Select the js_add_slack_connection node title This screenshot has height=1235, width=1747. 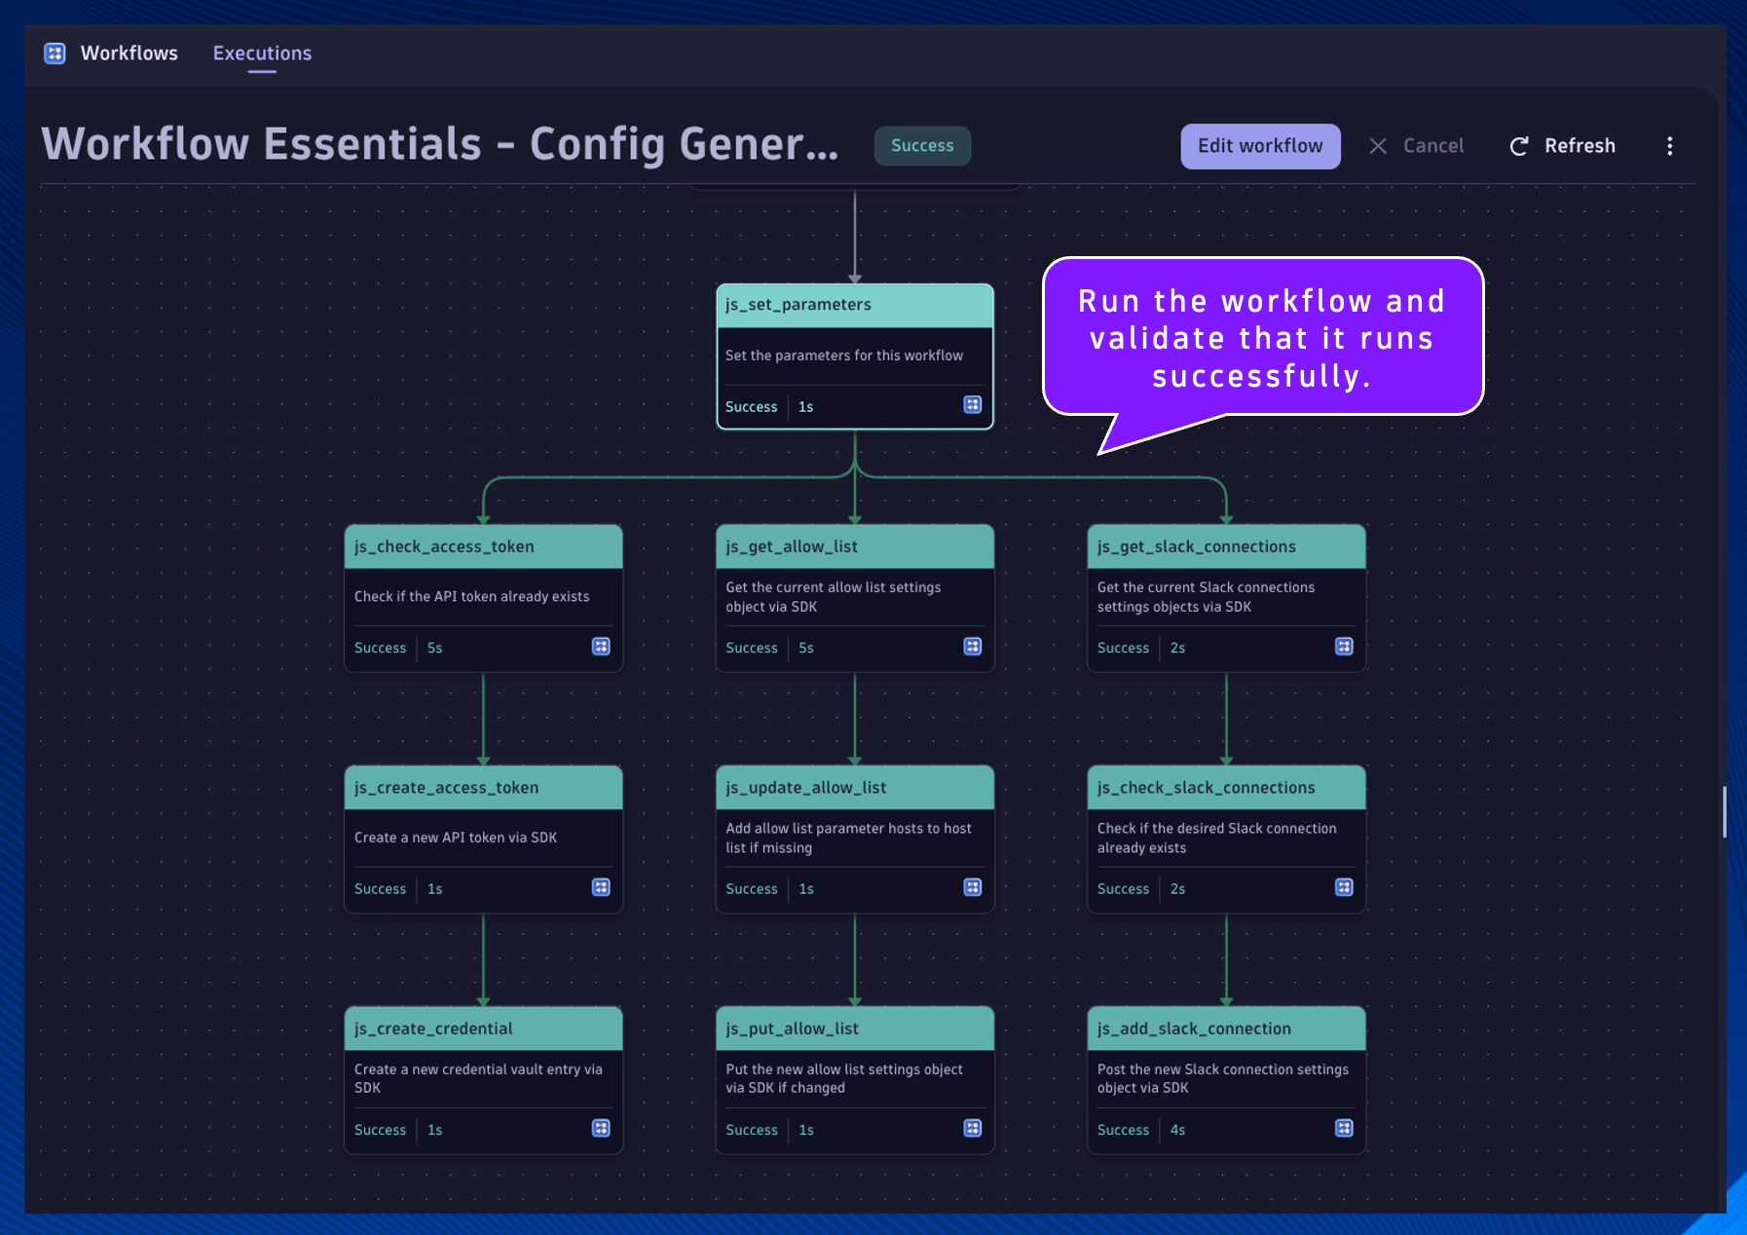tap(1194, 1029)
